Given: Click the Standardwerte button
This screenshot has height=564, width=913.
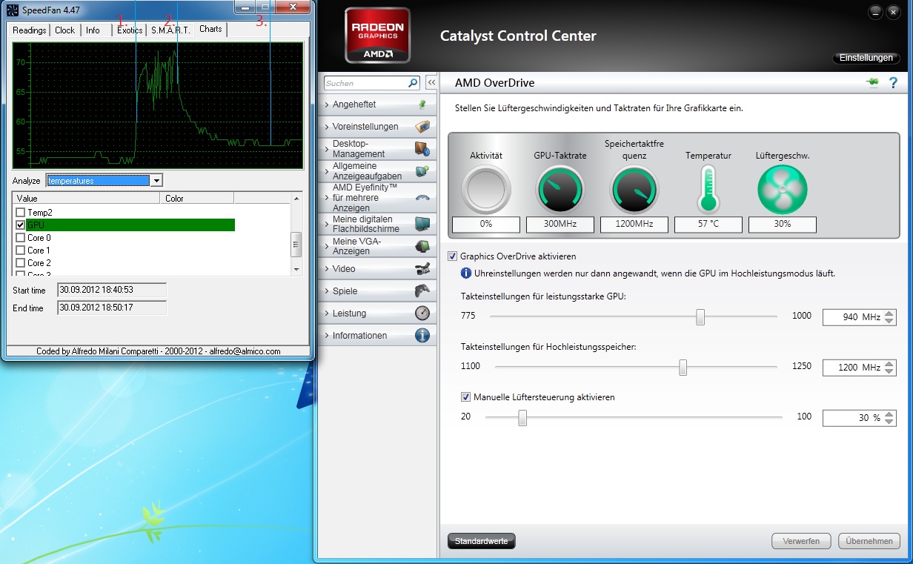Looking at the screenshot, I should (x=482, y=541).
